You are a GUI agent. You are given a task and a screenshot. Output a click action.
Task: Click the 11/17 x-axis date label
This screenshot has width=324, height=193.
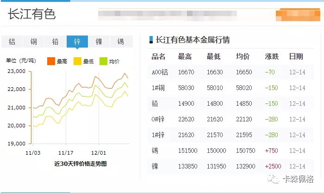click(x=66, y=153)
